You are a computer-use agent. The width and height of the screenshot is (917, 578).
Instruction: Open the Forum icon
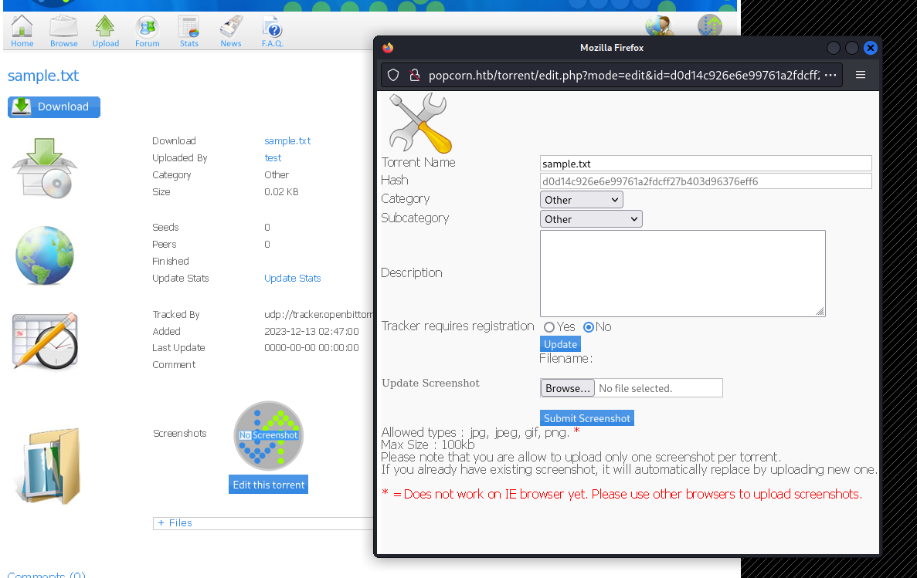click(147, 25)
